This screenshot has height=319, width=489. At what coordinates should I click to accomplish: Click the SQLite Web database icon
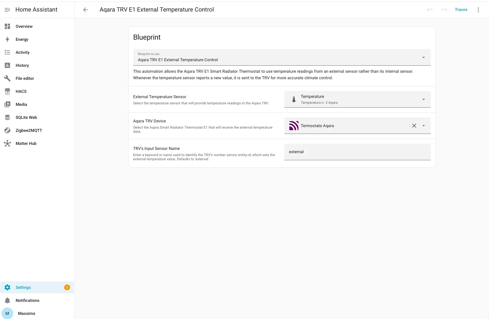(x=7, y=117)
